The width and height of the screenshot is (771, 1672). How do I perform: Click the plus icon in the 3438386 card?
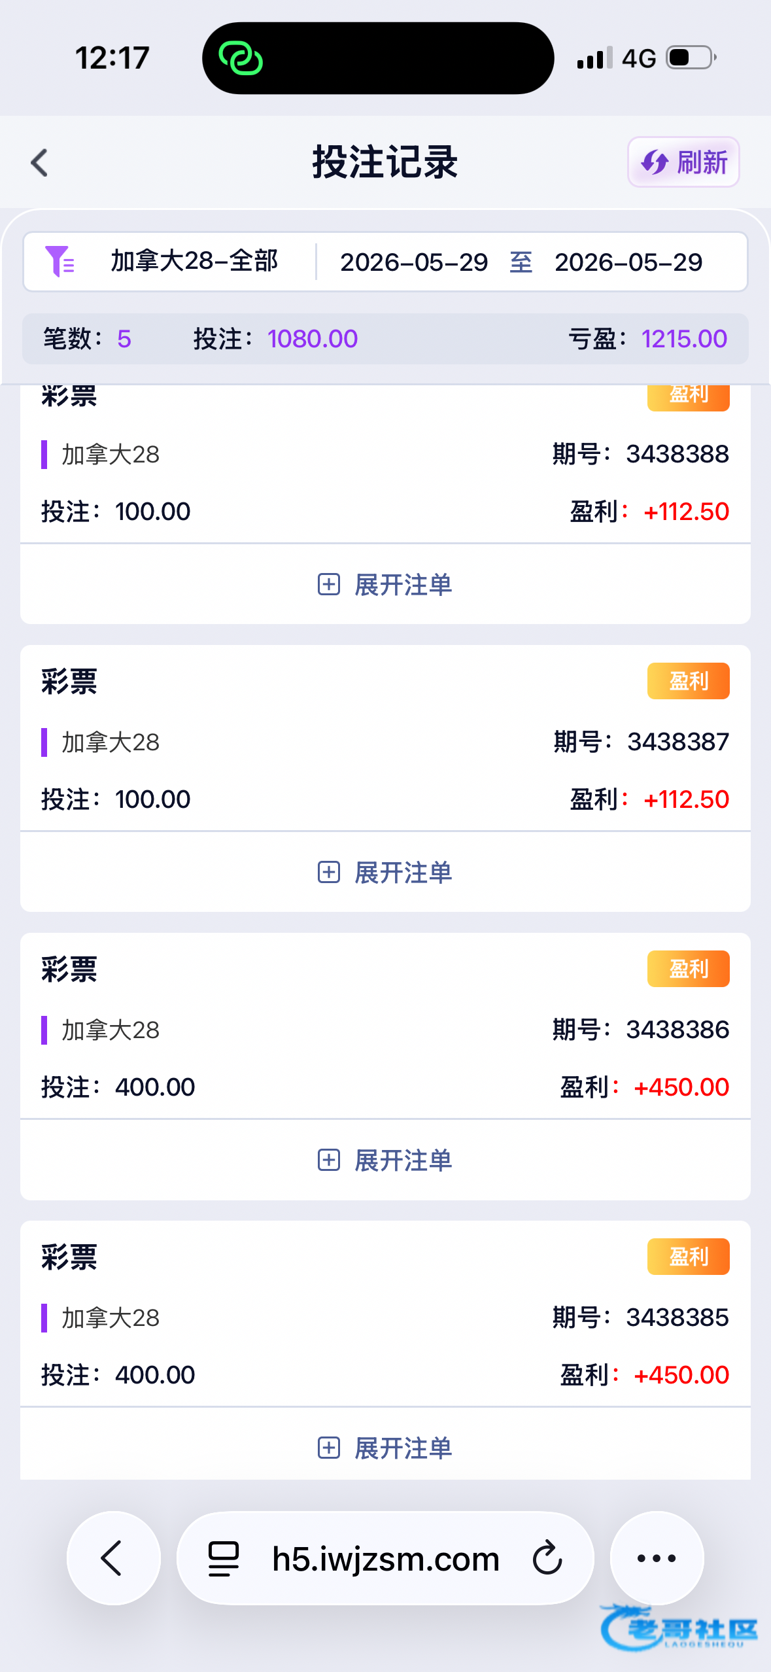(329, 1160)
